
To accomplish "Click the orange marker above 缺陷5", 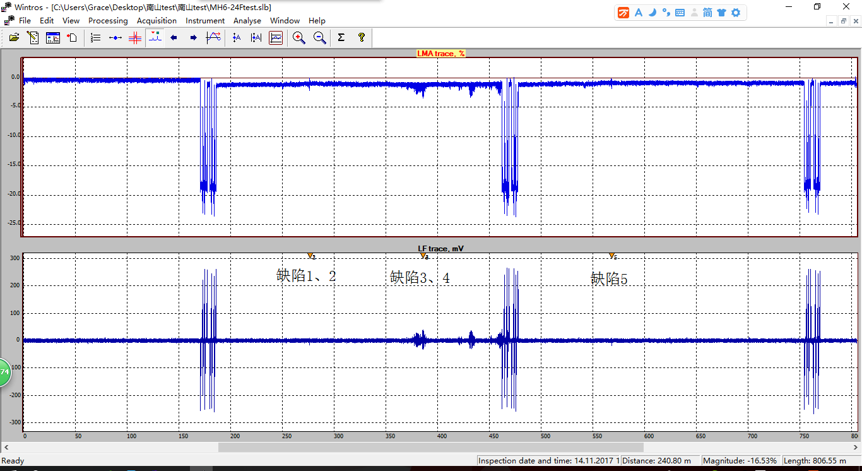I will tap(611, 256).
